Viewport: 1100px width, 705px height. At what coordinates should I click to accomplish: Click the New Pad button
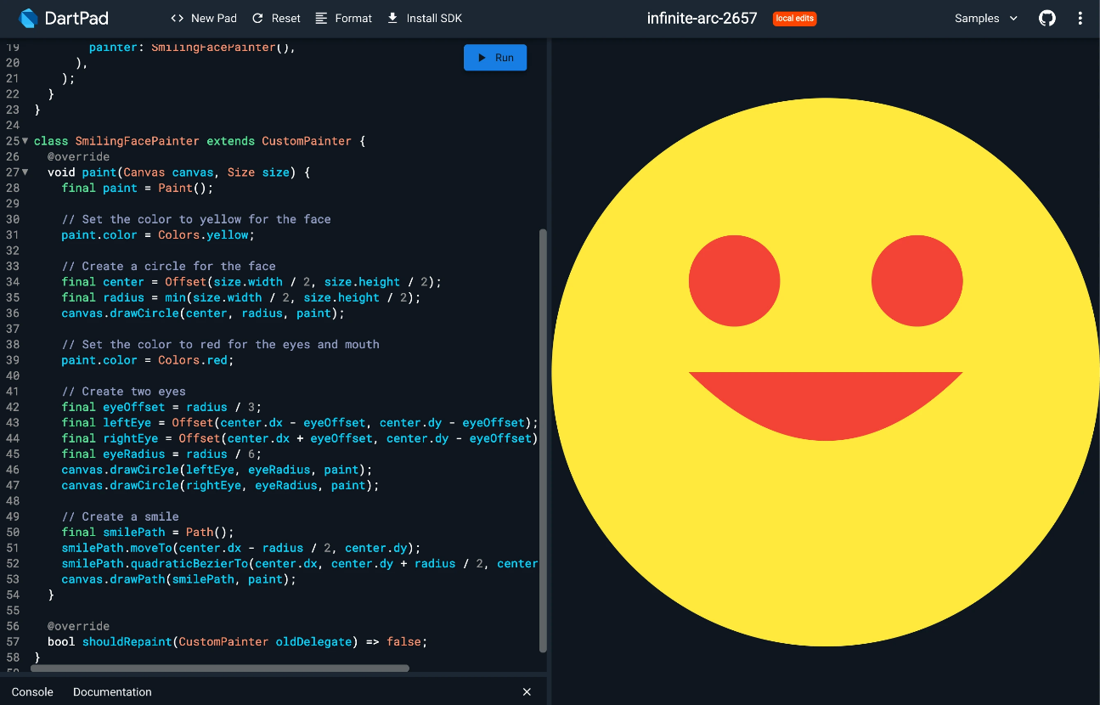[204, 18]
